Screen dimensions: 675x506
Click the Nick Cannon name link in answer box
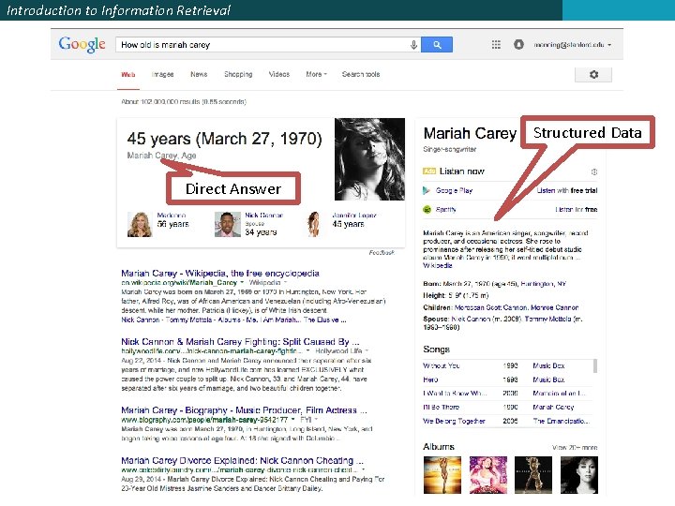(263, 216)
